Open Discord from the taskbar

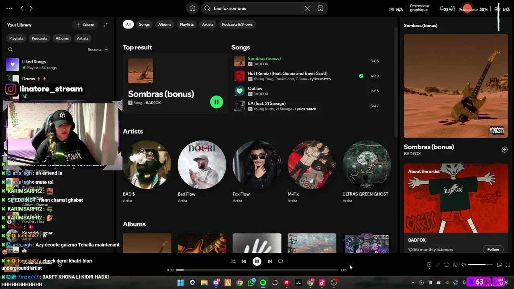click(216, 283)
